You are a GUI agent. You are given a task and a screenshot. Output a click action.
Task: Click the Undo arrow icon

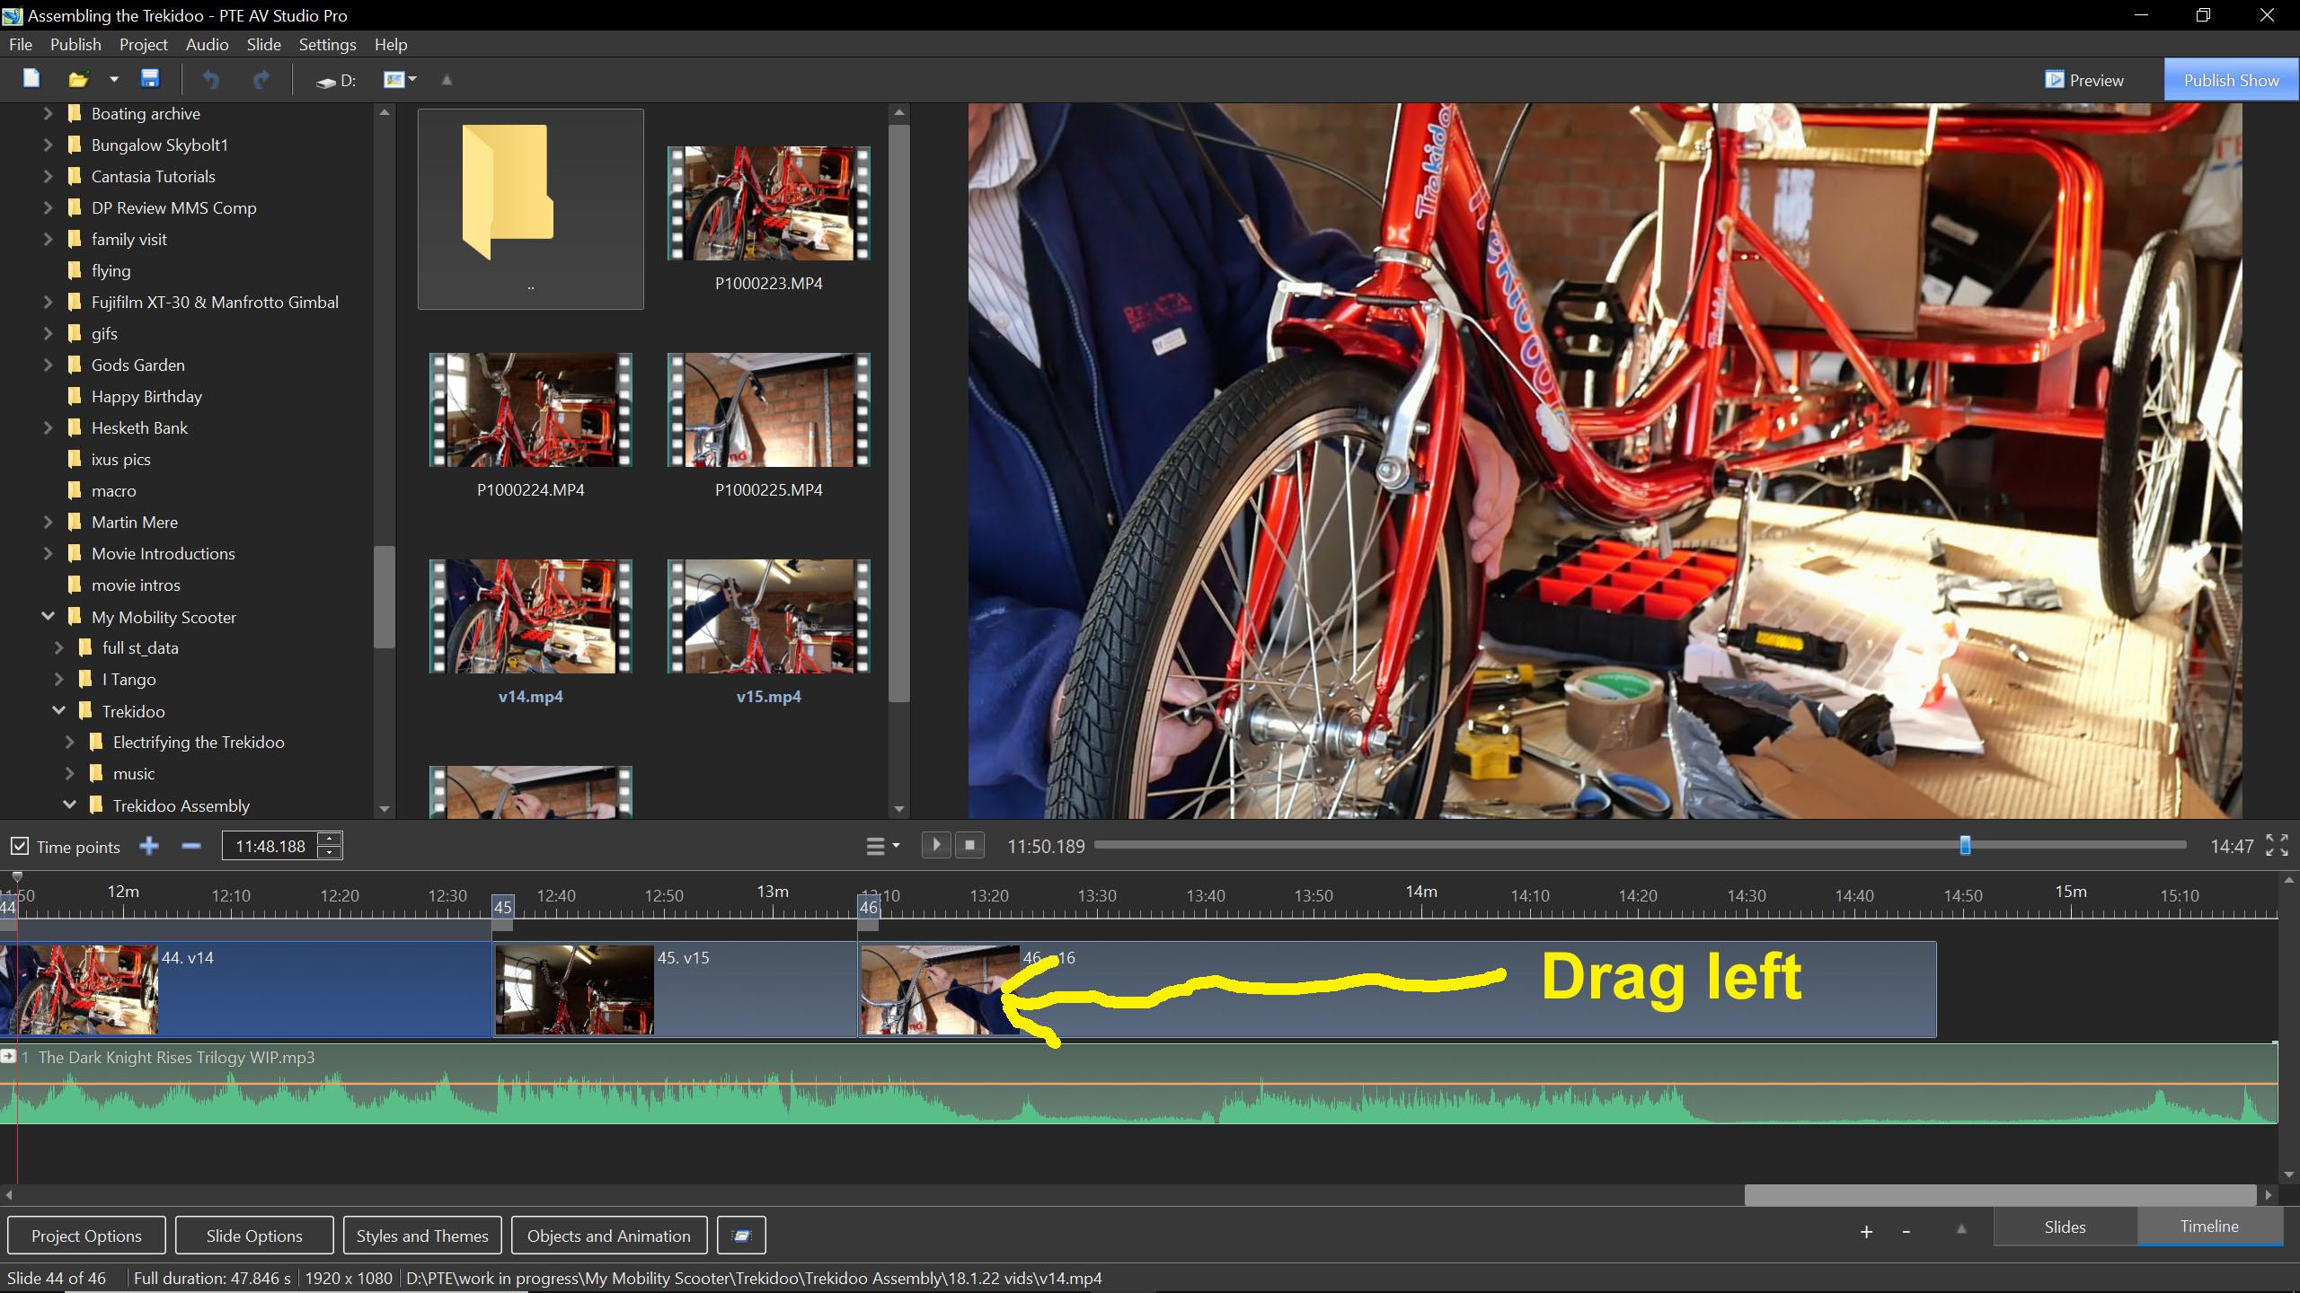point(211,80)
